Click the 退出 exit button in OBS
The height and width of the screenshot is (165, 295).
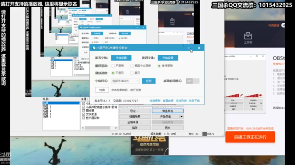(168, 128)
